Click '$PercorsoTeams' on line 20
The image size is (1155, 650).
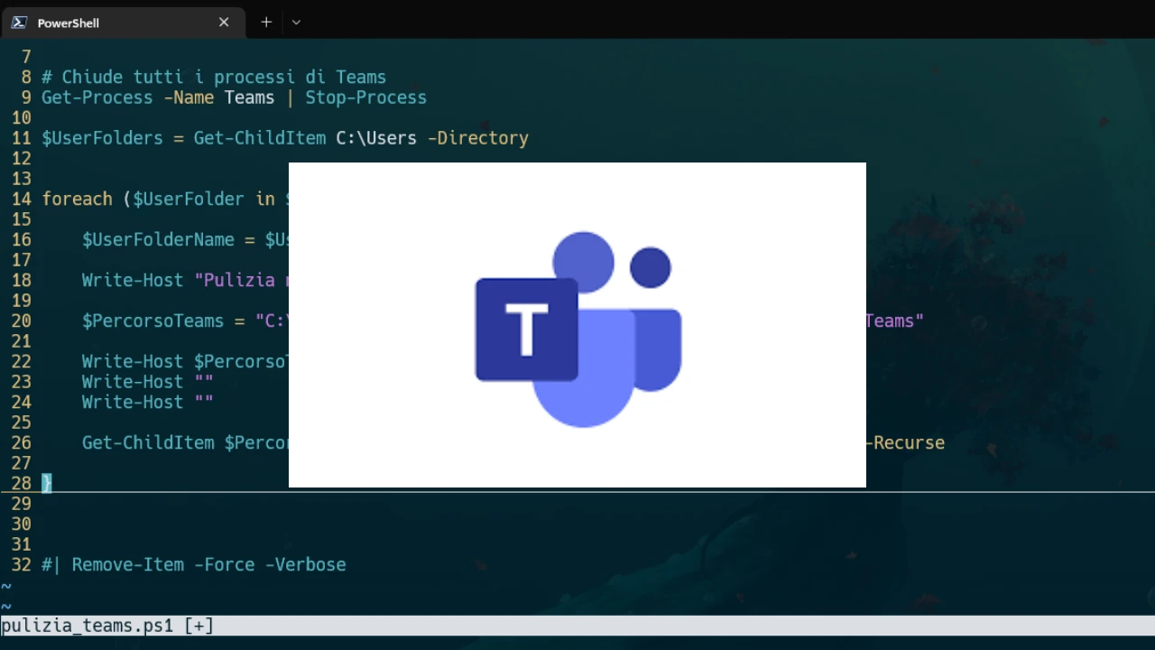click(152, 320)
